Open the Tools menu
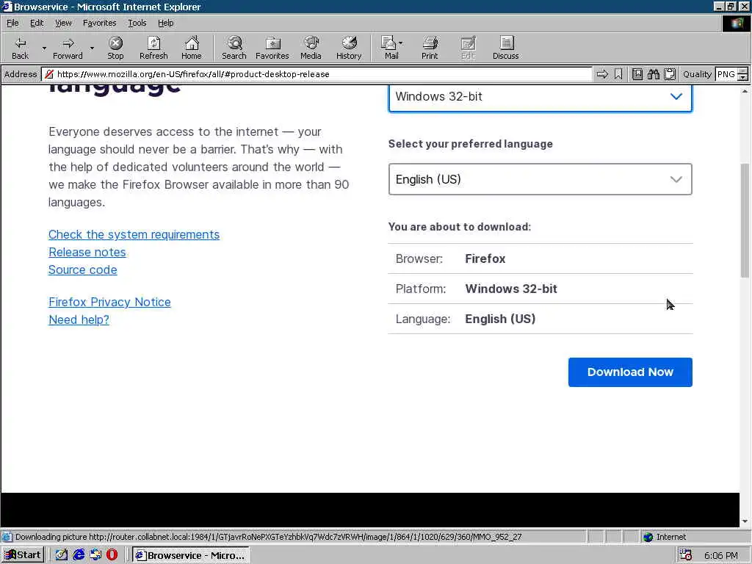 137,23
